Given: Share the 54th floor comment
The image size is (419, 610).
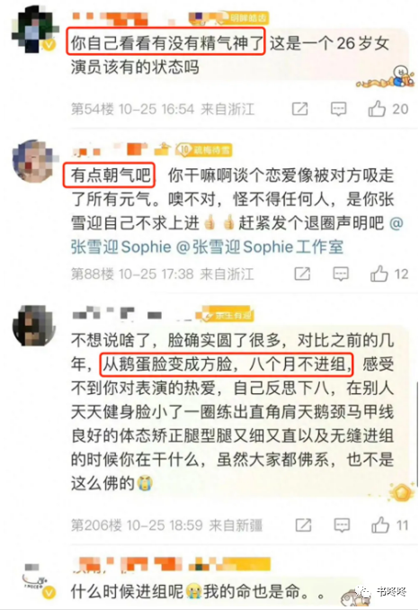Looking at the screenshot, I should [x=299, y=109].
